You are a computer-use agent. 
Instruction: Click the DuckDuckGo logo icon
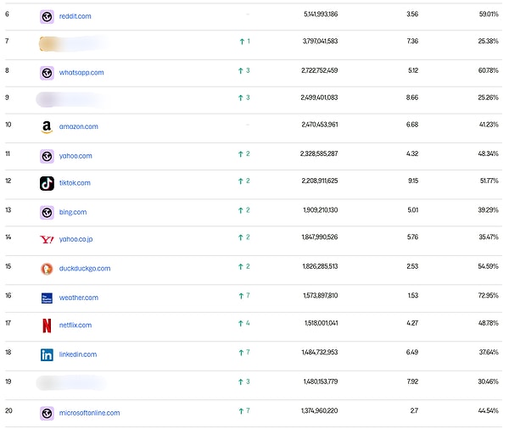point(47,269)
